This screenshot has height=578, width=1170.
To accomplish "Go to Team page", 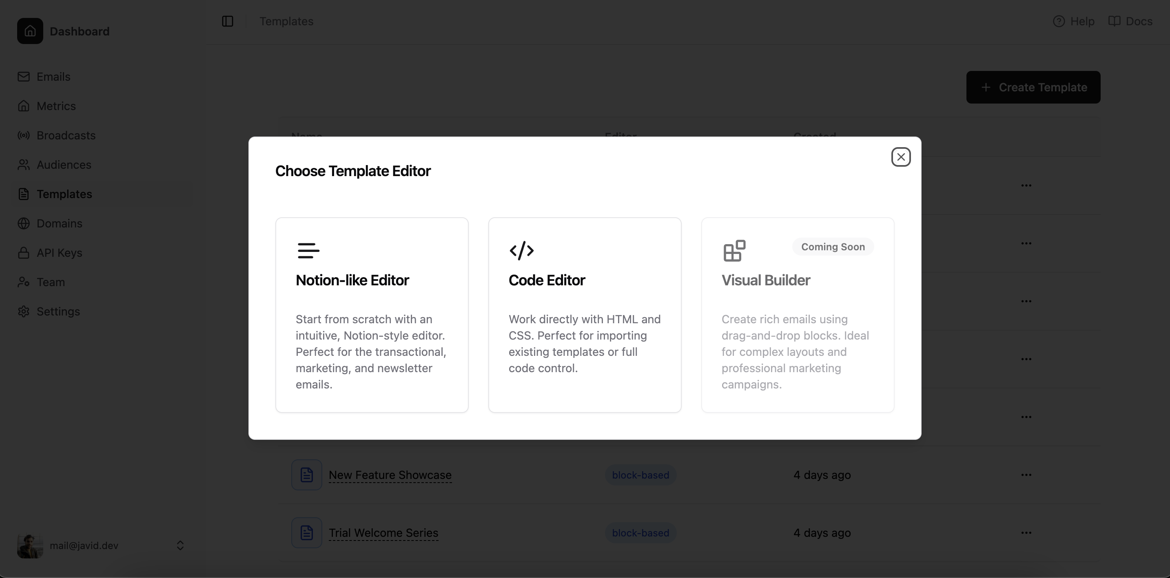I will coord(51,282).
